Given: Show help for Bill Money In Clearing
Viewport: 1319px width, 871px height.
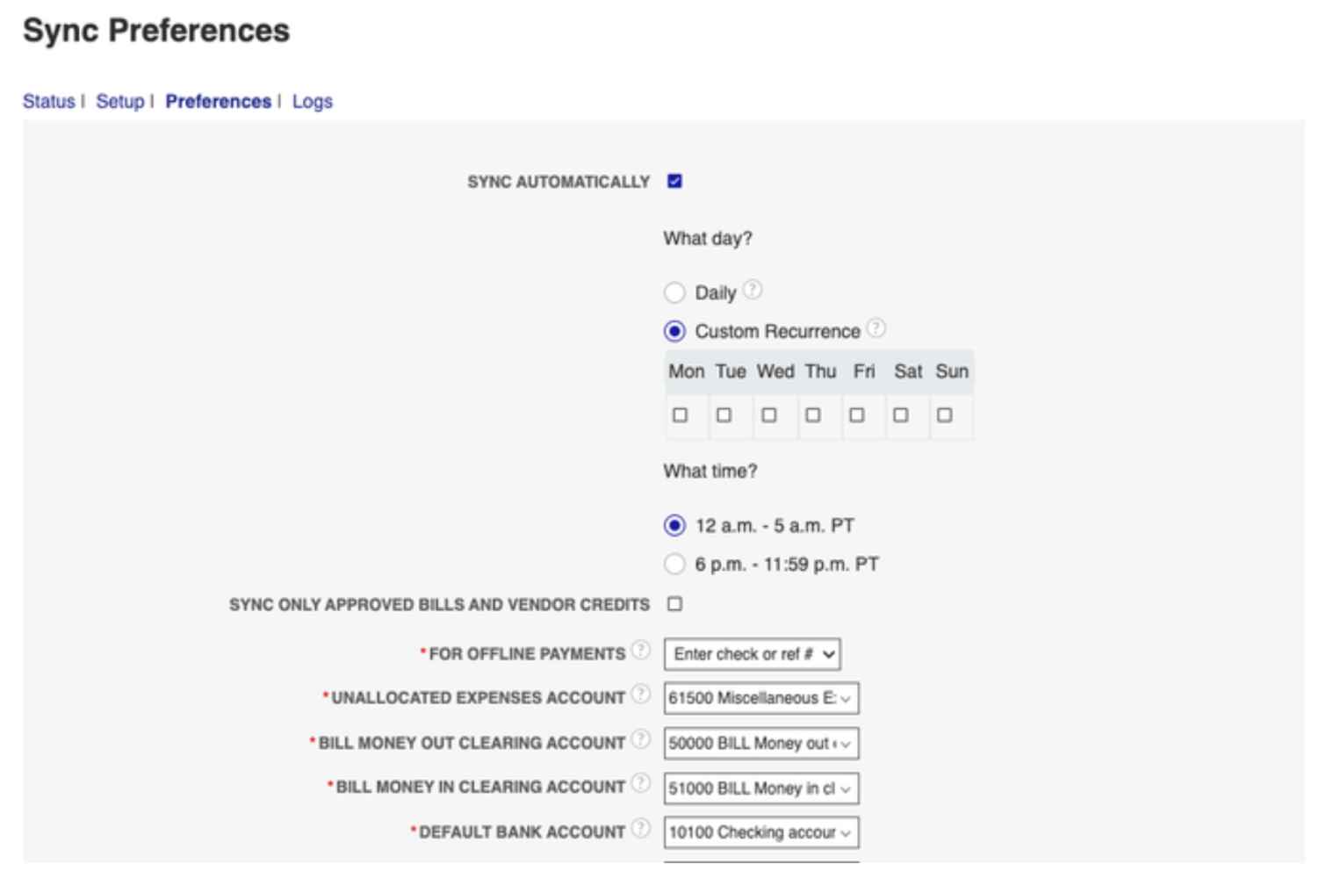Looking at the screenshot, I should pyautogui.click(x=641, y=783).
